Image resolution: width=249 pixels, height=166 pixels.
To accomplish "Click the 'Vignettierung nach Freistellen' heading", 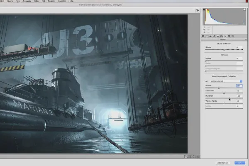I will click(x=224, y=76).
